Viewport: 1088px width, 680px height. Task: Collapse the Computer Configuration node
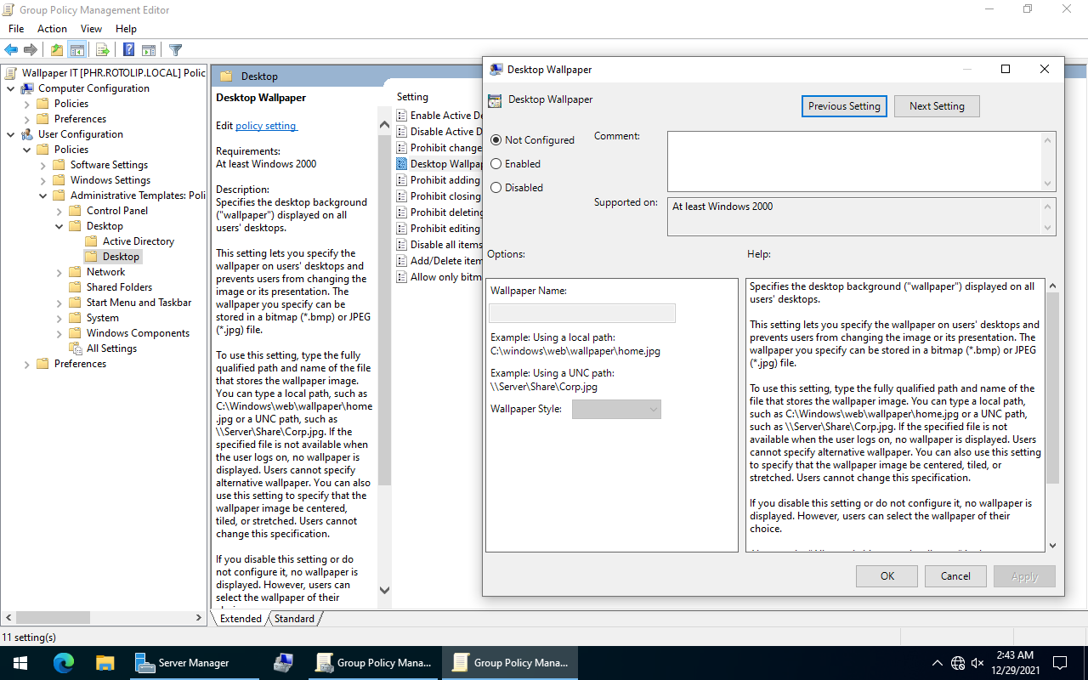coord(11,88)
